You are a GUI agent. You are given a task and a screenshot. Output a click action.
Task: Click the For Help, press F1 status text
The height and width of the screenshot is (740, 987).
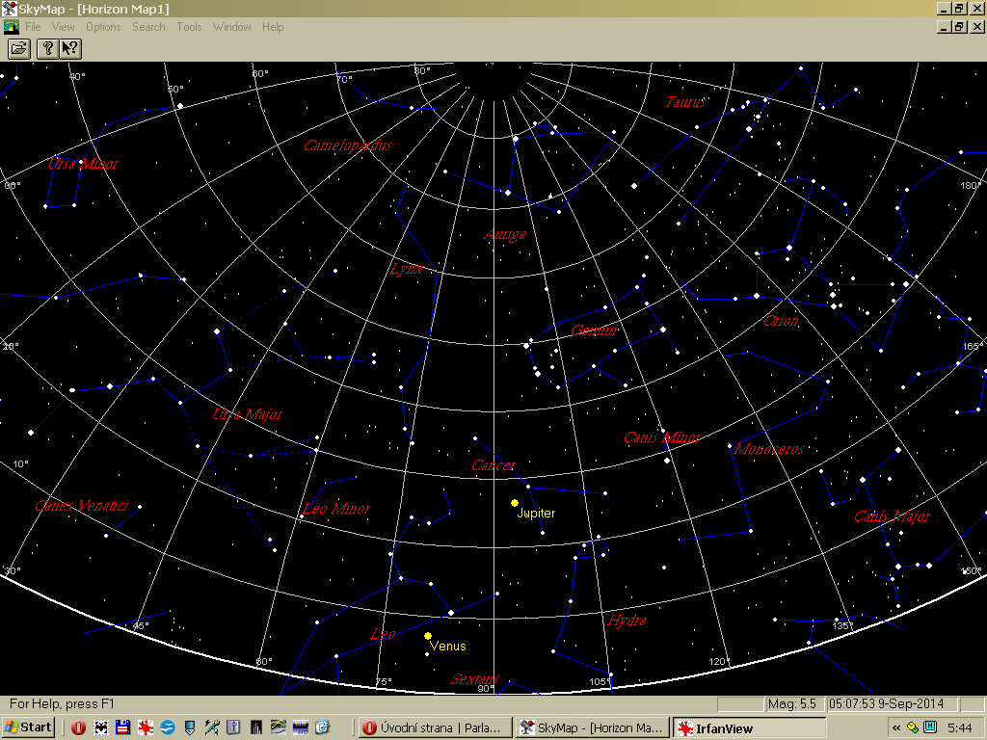click(x=62, y=703)
